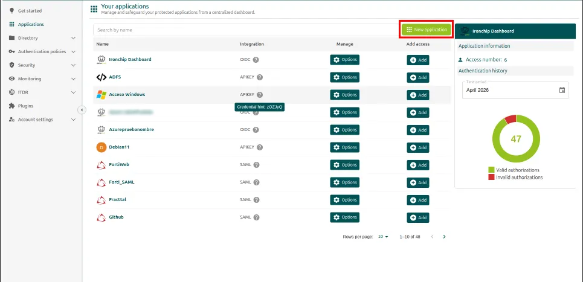Viewport: 583px width, 282px height.
Task: Click the green Valid authorizations legend swatch
Action: (x=492, y=170)
